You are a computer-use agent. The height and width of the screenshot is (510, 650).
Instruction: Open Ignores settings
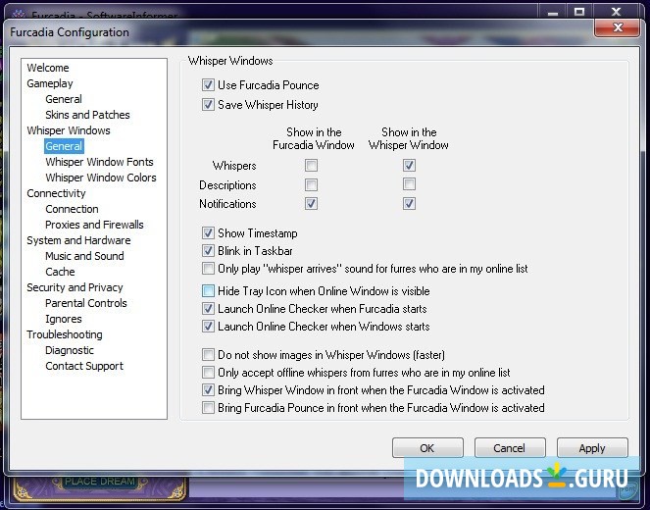[x=64, y=319]
